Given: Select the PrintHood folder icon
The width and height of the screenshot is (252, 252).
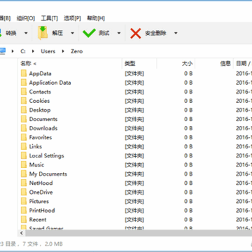Looking at the screenshot, I should click(x=24, y=210).
